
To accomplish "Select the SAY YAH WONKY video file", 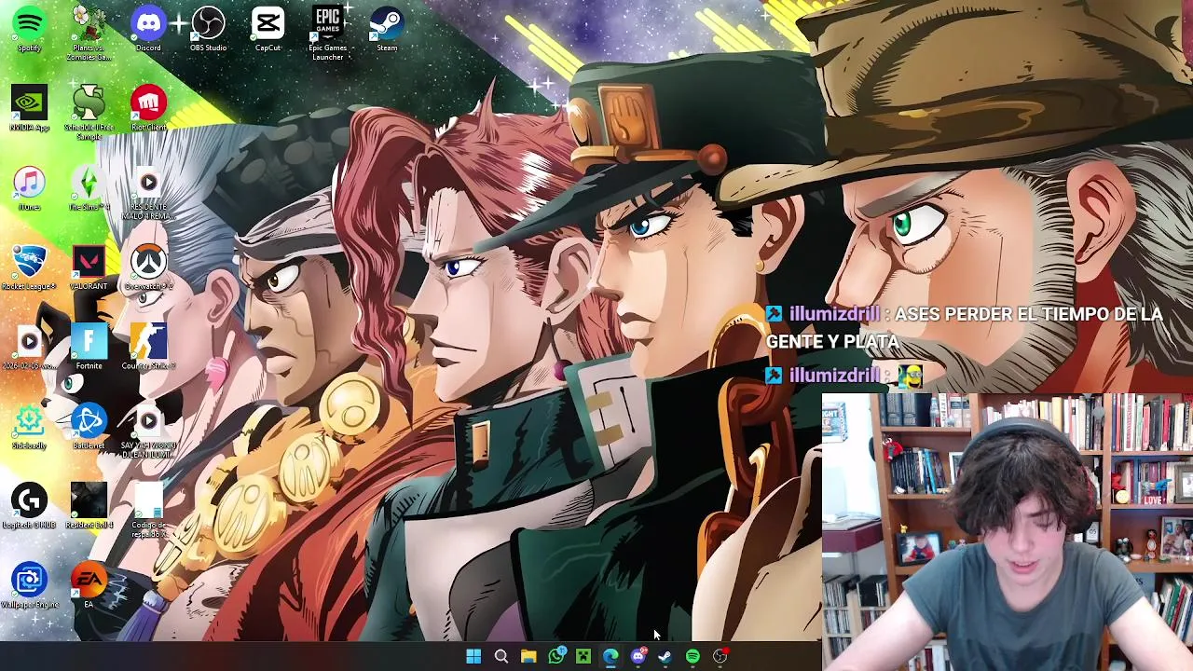I will click(148, 431).
